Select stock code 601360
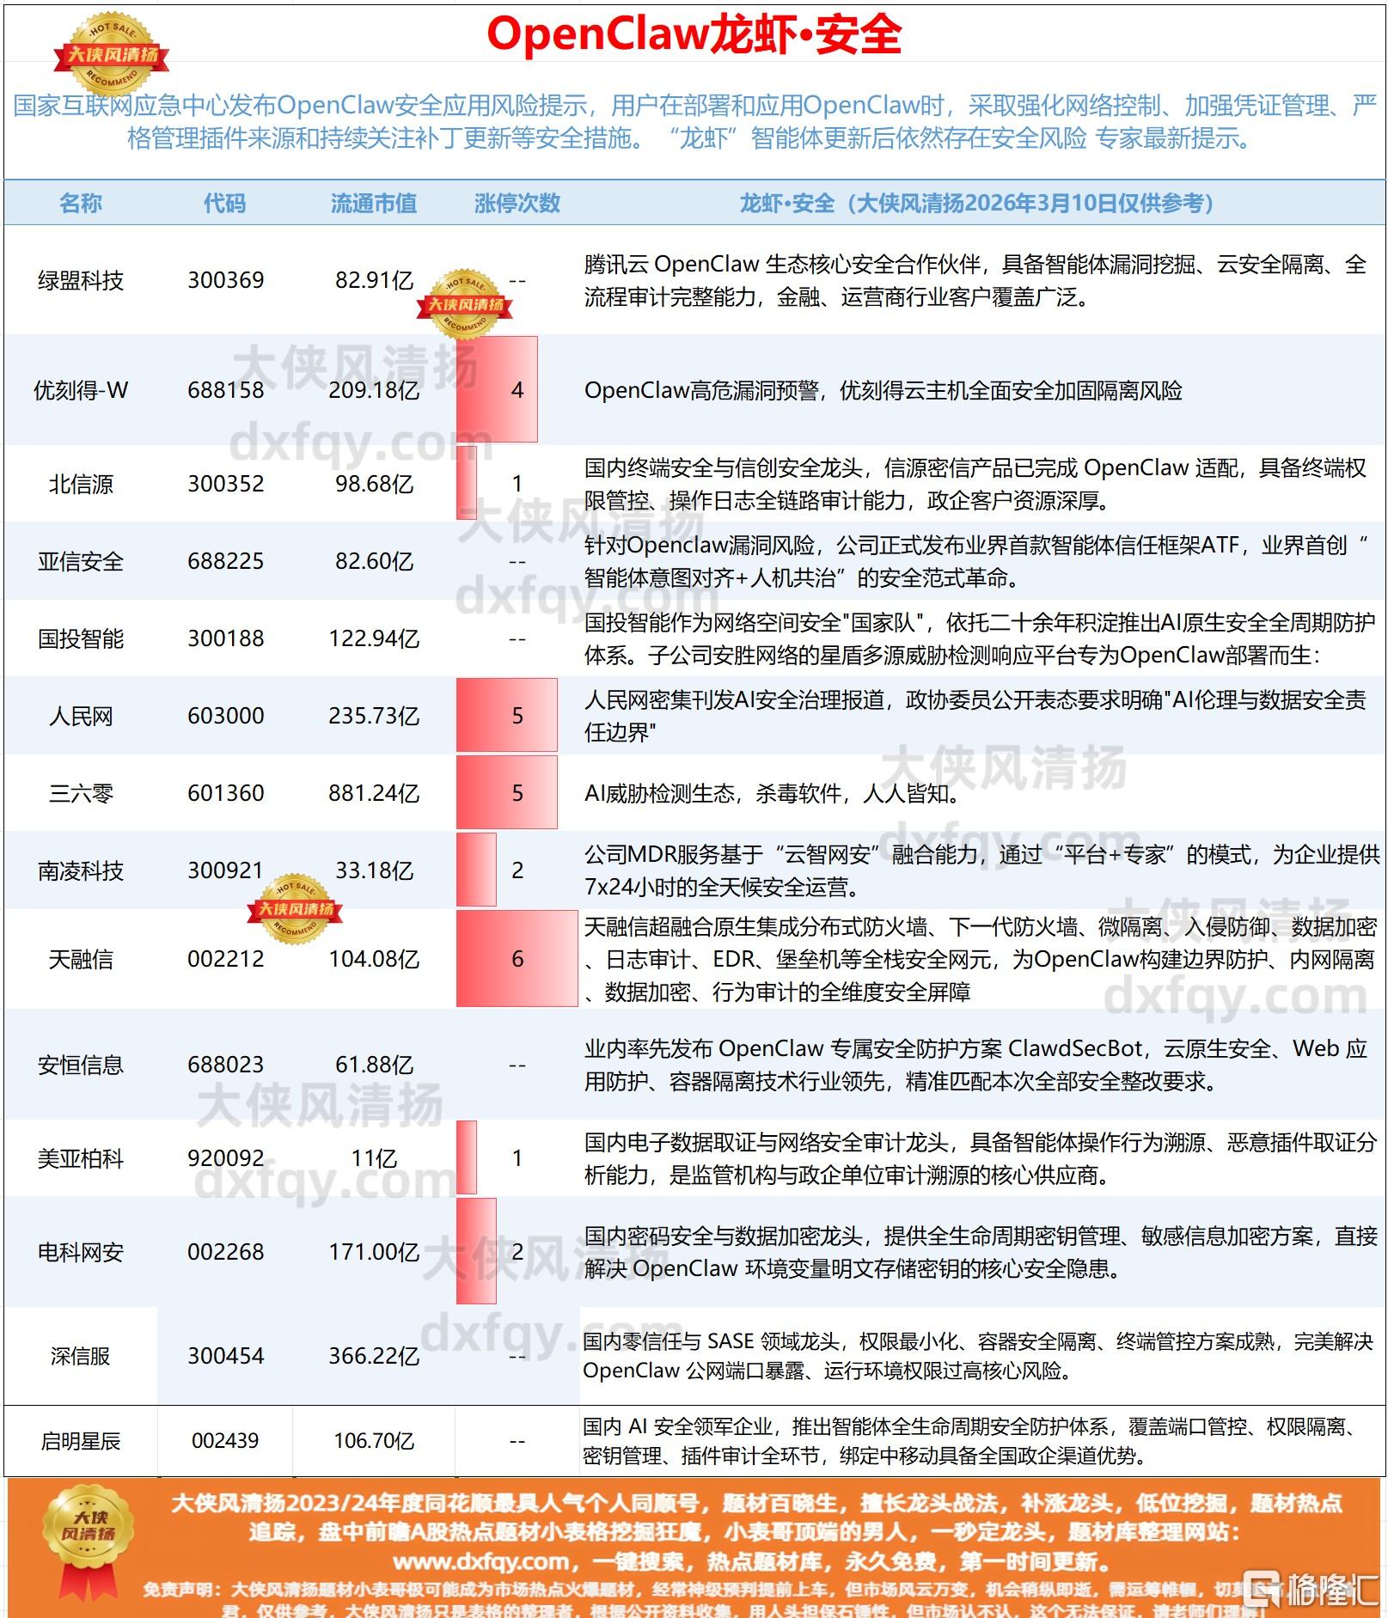 (226, 793)
